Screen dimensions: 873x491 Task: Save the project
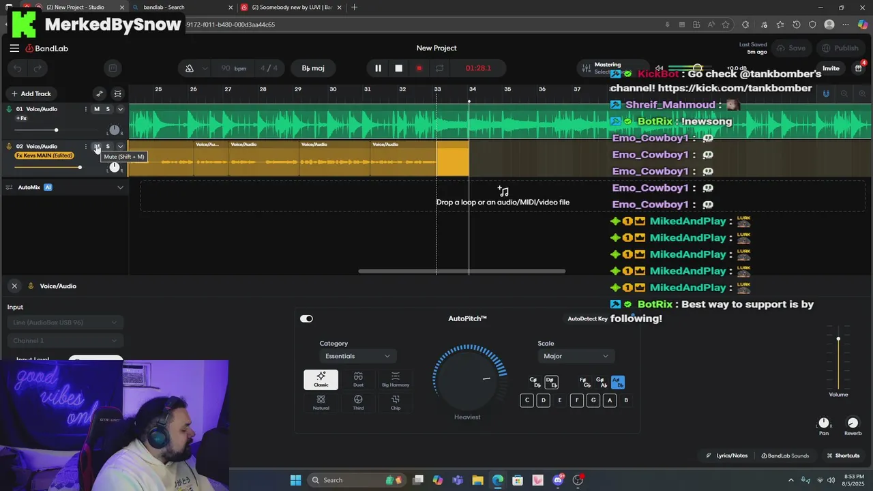click(791, 48)
